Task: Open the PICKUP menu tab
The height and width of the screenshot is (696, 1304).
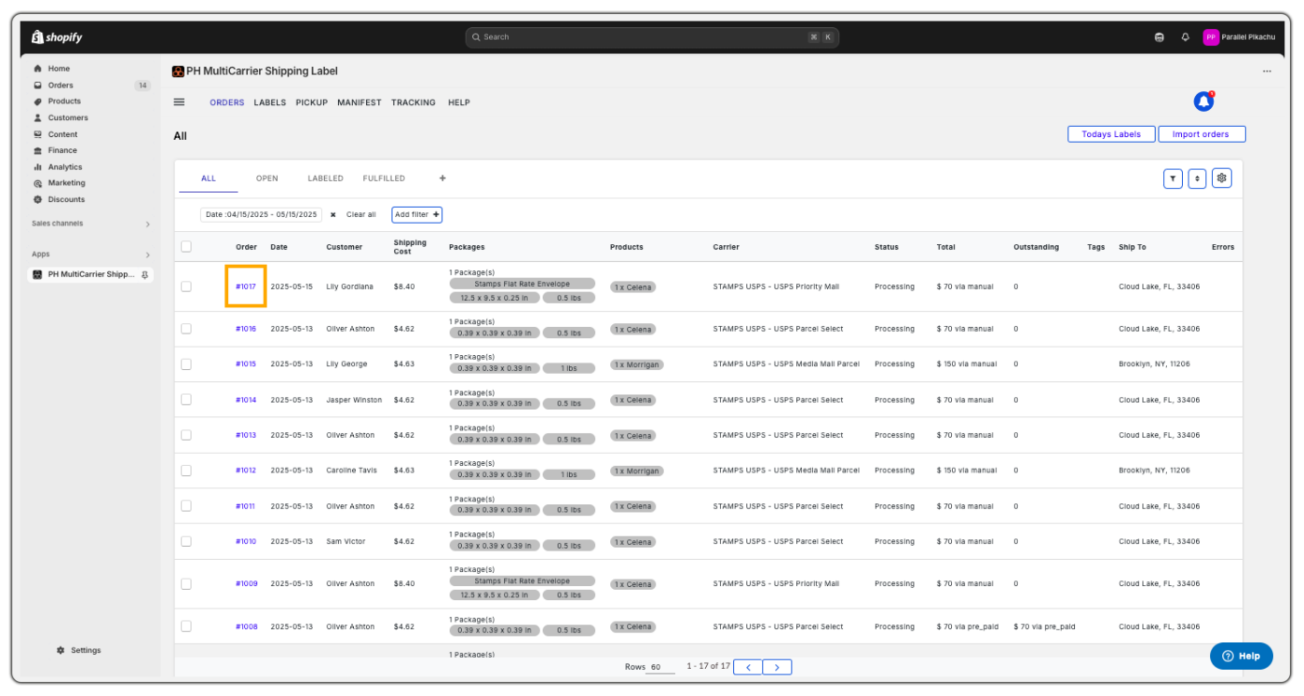Action: pyautogui.click(x=312, y=102)
